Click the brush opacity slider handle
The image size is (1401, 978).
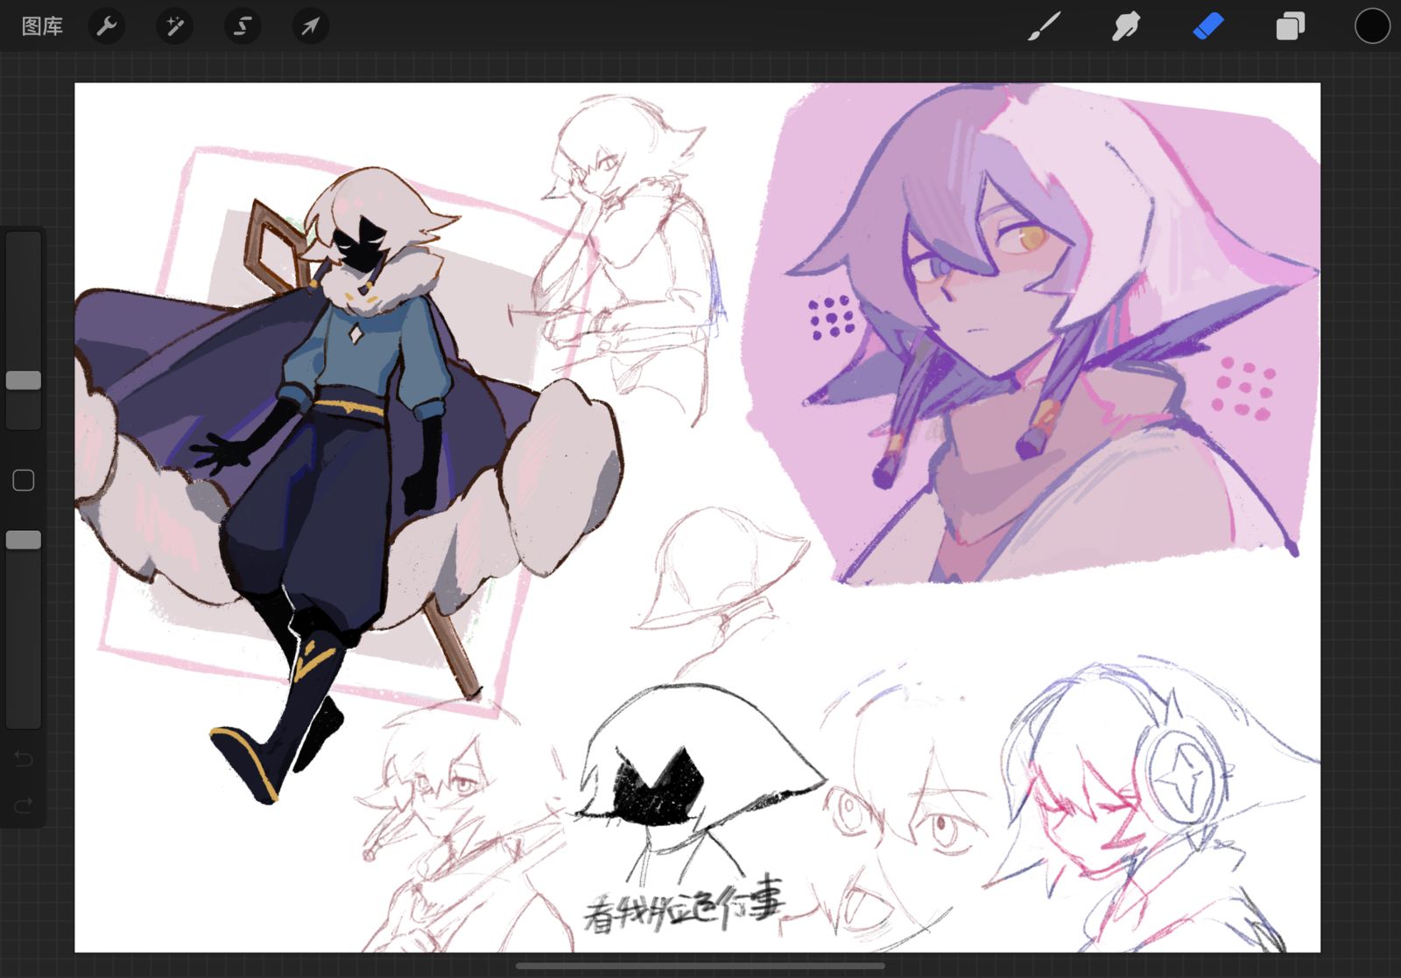pos(24,541)
